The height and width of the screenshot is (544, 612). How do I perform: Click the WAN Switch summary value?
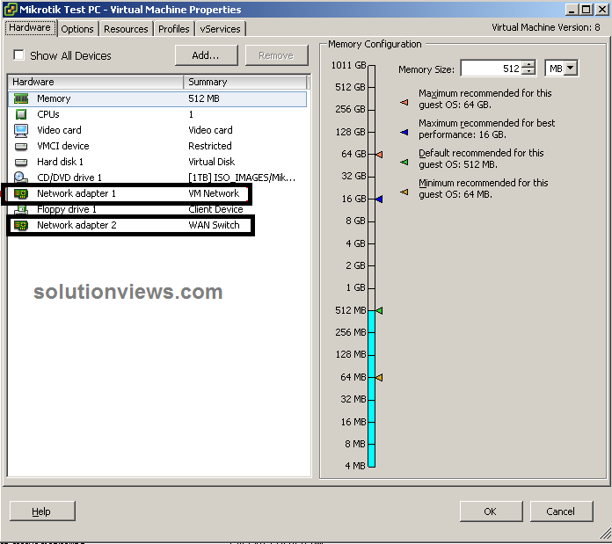point(214,225)
